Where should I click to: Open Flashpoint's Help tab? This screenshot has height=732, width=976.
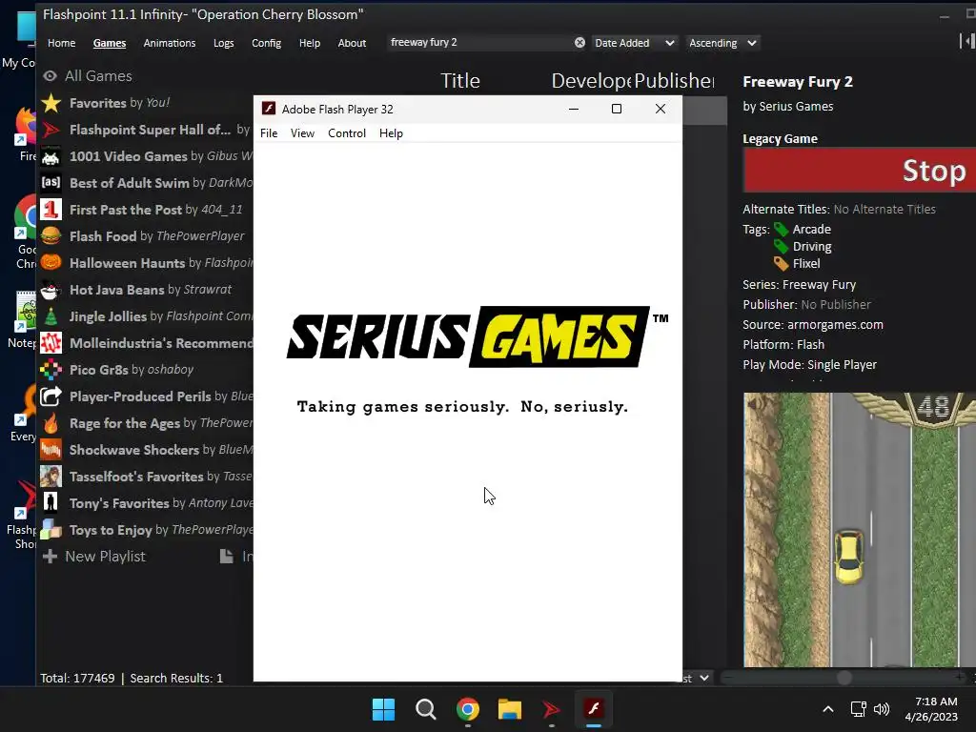[310, 43]
